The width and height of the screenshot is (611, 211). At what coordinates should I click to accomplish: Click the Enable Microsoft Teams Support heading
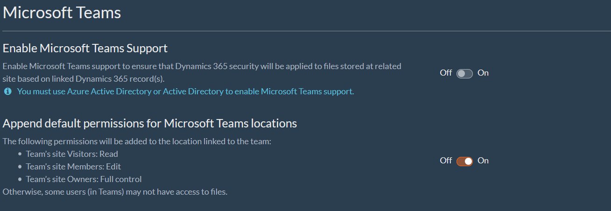85,48
